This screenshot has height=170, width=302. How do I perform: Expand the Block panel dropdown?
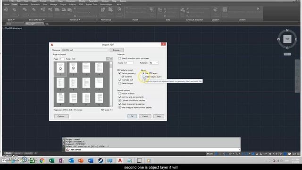tap(11, 20)
